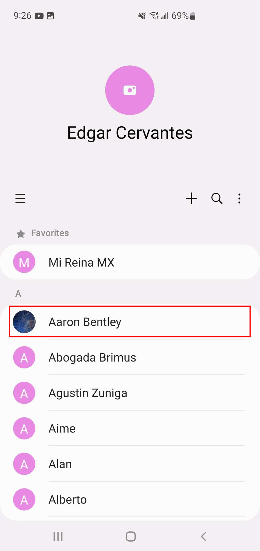Select Abogada Brimus contact
This screenshot has height=551, width=260.
[92, 358]
